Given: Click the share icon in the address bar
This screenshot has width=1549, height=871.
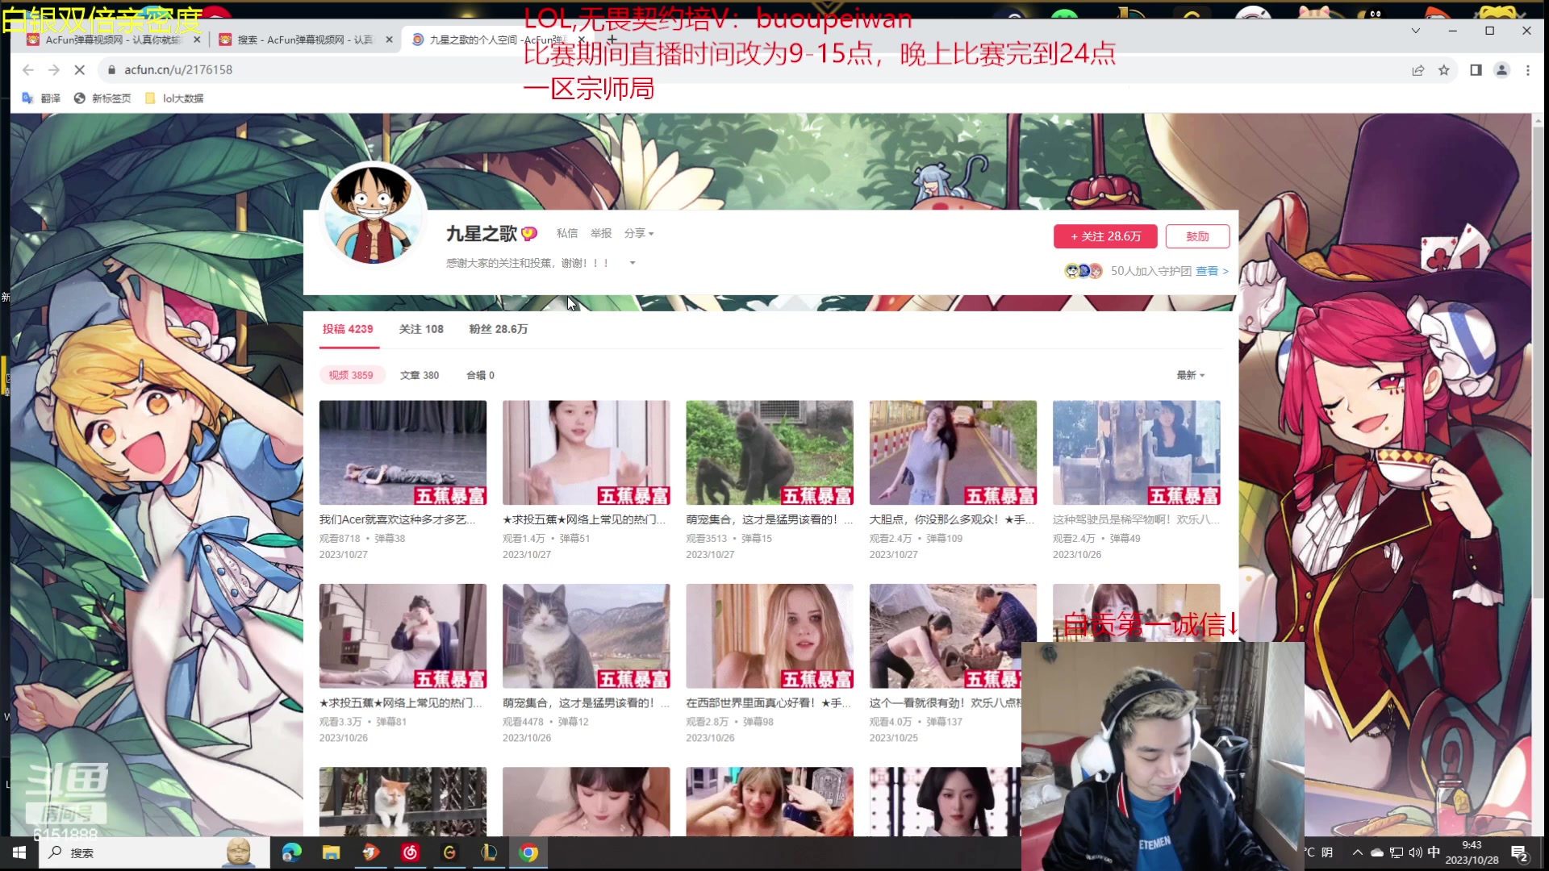Looking at the screenshot, I should pos(1417,70).
